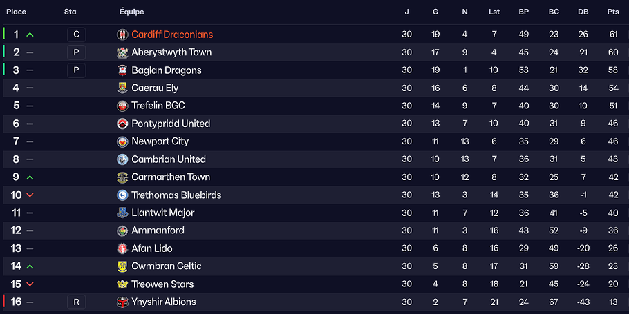Sort table by the Pts column header

(x=613, y=12)
